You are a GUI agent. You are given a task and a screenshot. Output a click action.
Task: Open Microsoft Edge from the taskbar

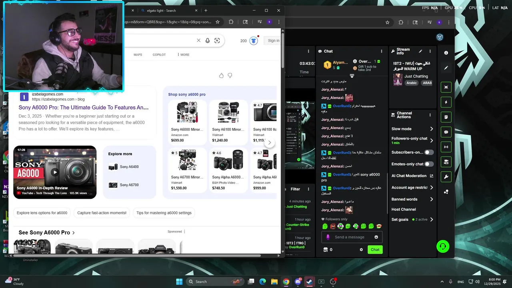pos(263,282)
